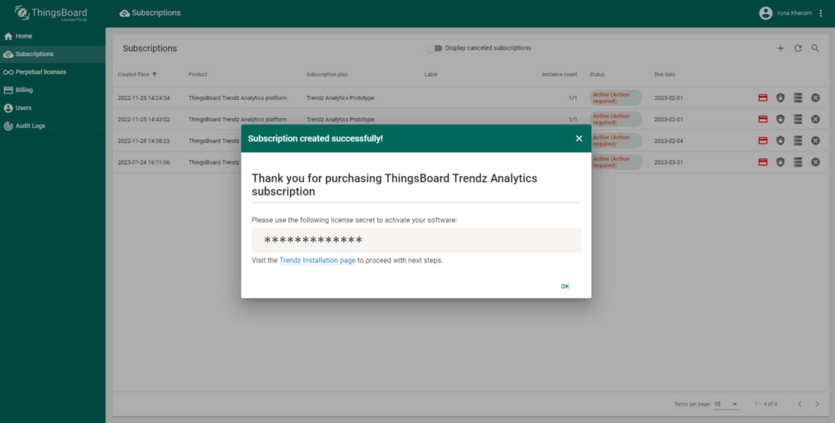This screenshot has width=835, height=423.
Task: Open user account menu (three dots)
Action: coord(821,13)
